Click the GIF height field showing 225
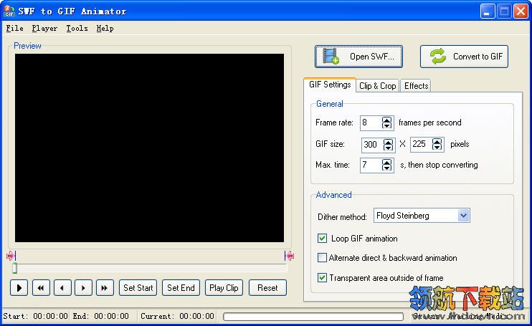532x326 pixels. click(x=422, y=144)
